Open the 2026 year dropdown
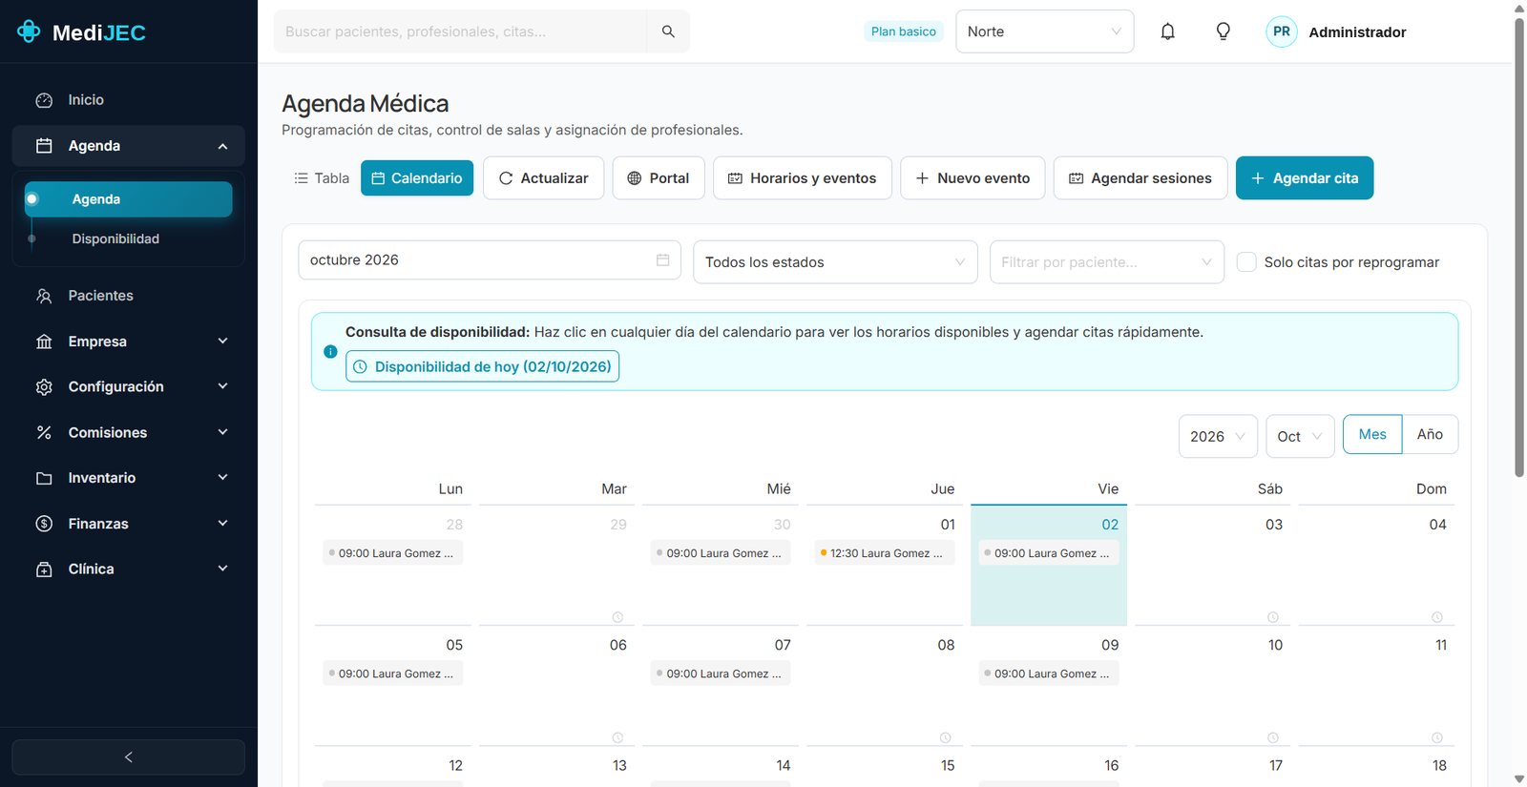Viewport: 1527px width, 787px height. click(1218, 436)
